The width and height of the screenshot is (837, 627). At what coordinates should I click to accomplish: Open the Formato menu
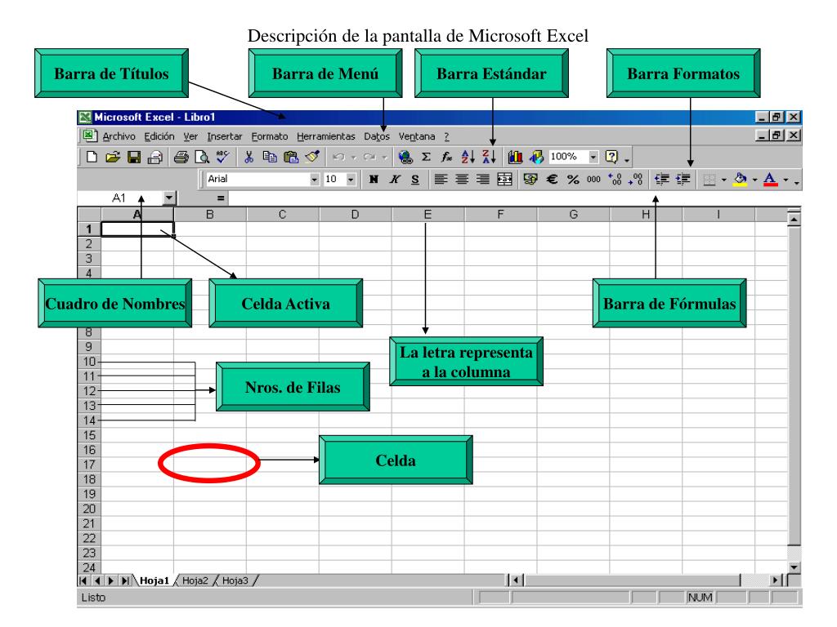(270, 136)
